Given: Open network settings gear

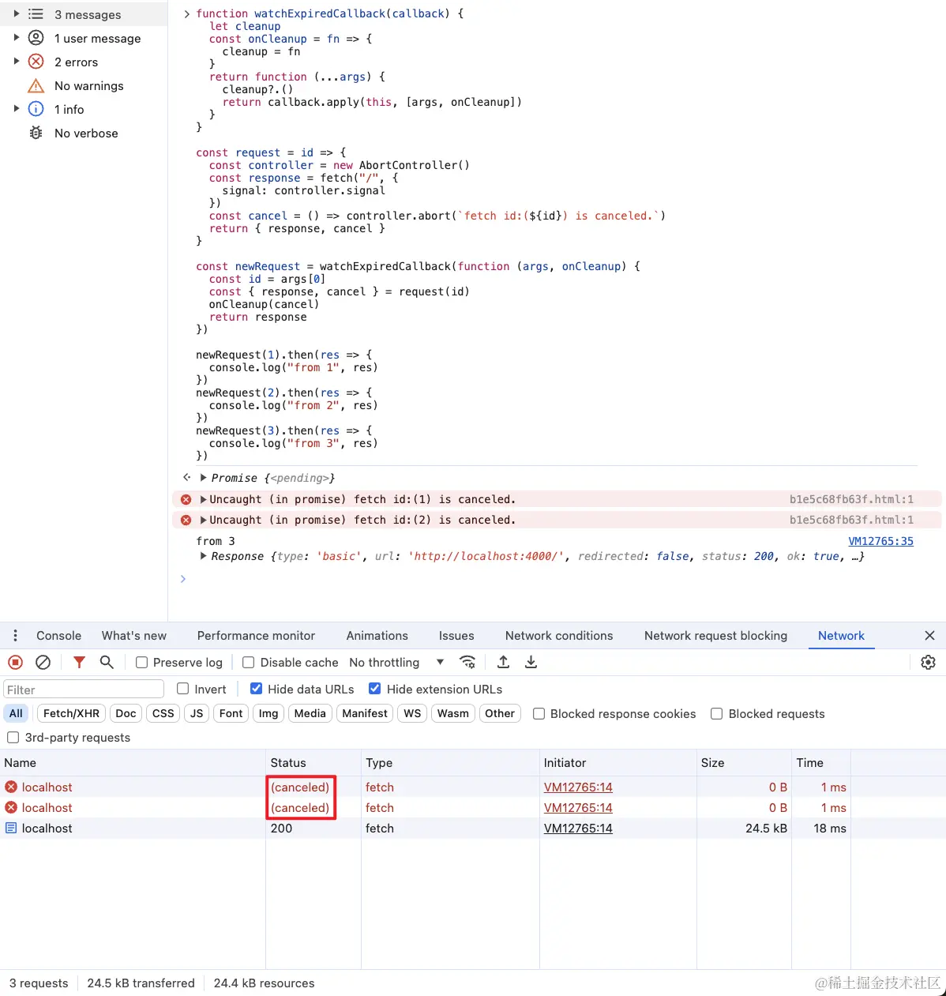Looking at the screenshot, I should [x=928, y=662].
